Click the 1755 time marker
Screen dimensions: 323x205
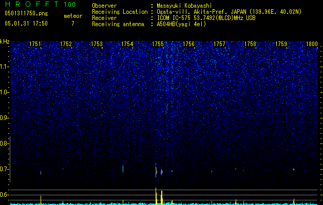coord(158,44)
